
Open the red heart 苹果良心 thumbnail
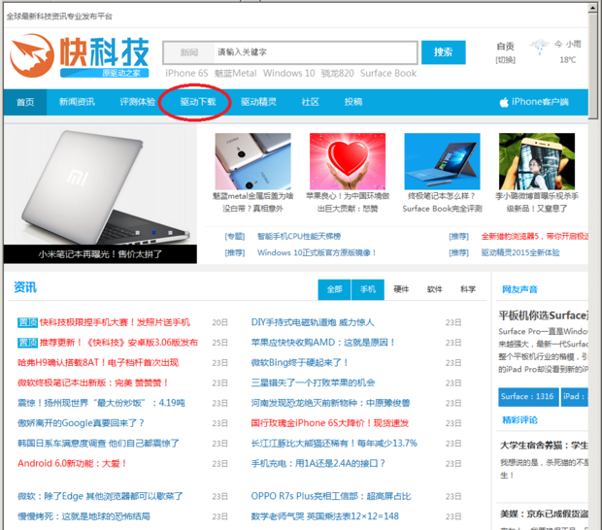pyautogui.click(x=348, y=161)
